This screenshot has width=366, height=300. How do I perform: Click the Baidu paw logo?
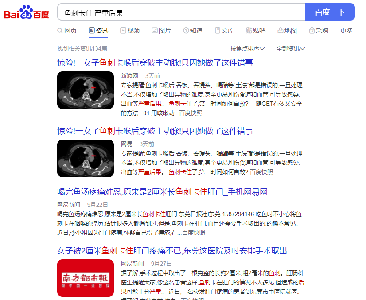pos(26,12)
